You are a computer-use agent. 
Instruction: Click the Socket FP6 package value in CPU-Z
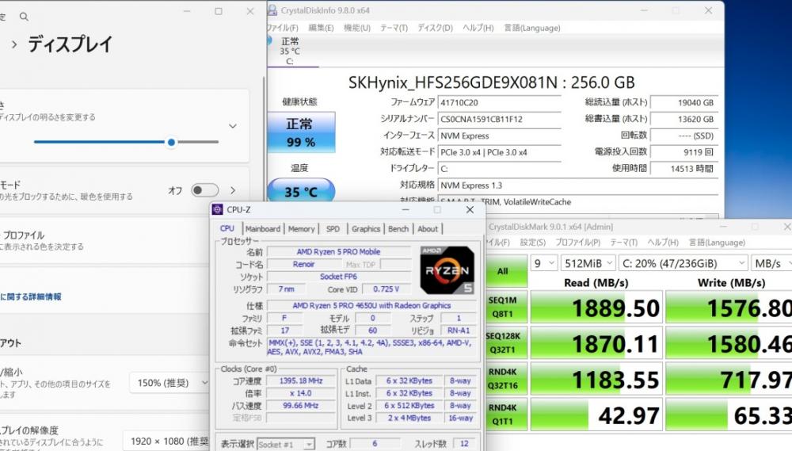point(338,277)
